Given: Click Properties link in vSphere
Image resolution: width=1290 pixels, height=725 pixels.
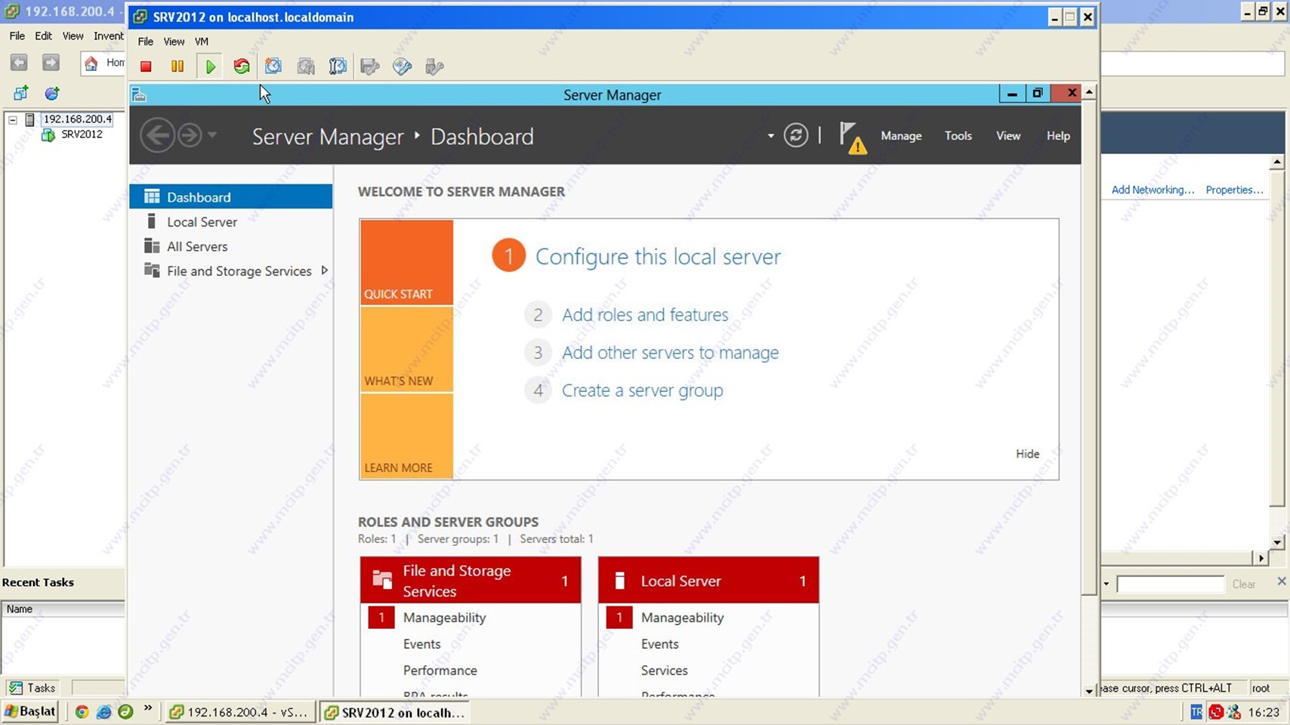Looking at the screenshot, I should [x=1234, y=190].
